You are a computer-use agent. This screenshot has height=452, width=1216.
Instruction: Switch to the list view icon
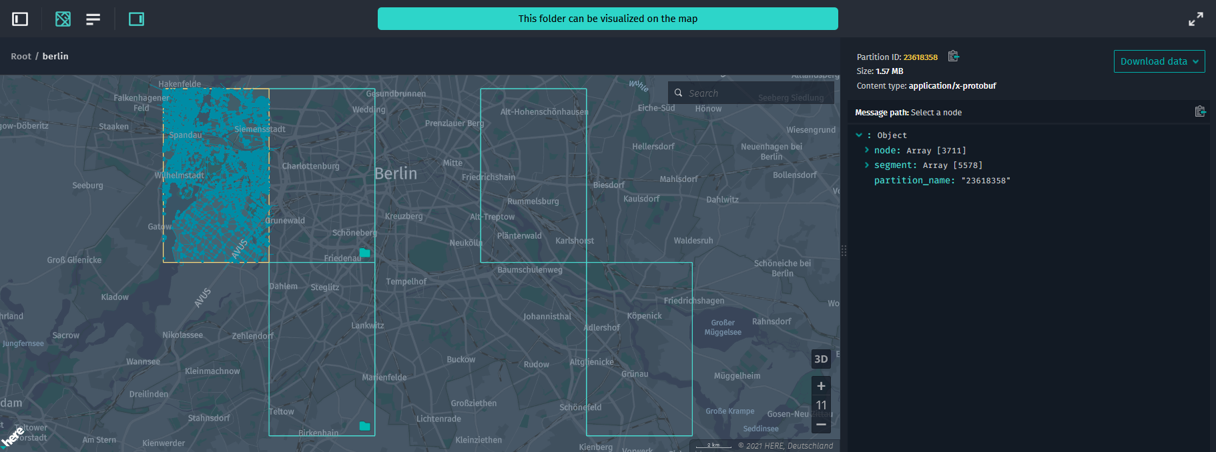(x=93, y=19)
